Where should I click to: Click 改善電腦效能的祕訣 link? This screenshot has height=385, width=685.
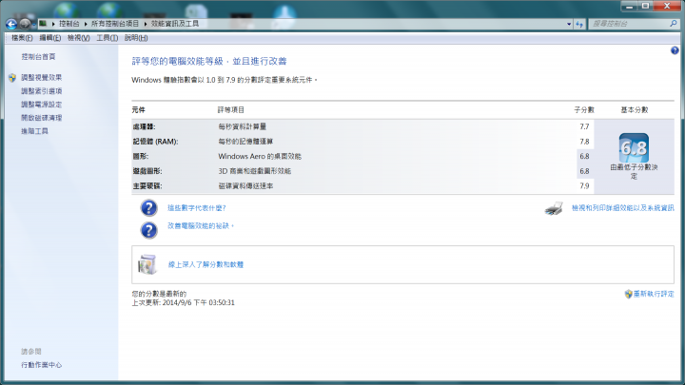pos(201,226)
